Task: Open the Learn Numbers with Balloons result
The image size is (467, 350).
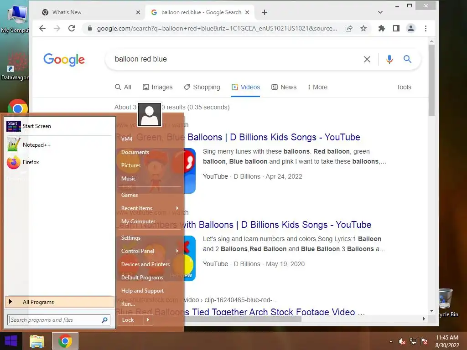Action: pyautogui.click(x=277, y=225)
